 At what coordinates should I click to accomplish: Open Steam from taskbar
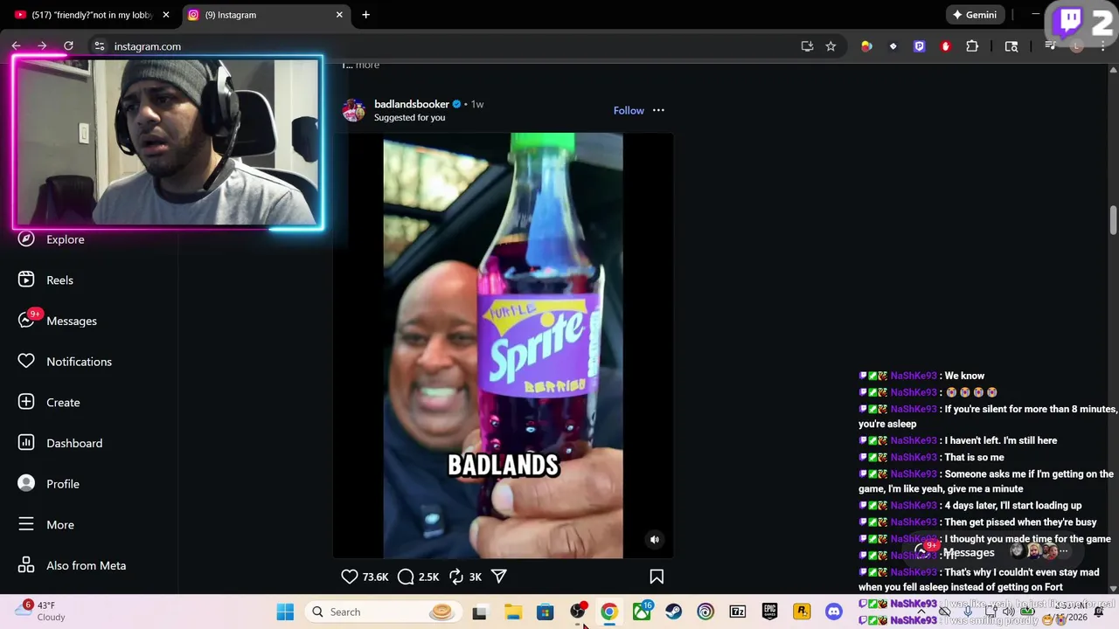(673, 612)
